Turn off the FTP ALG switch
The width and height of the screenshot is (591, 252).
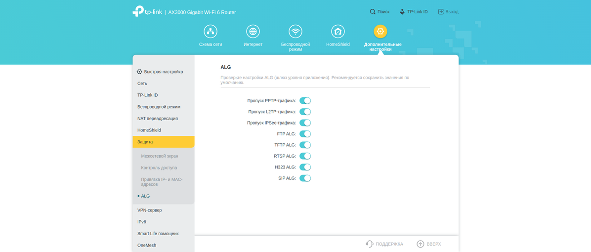[x=305, y=134]
